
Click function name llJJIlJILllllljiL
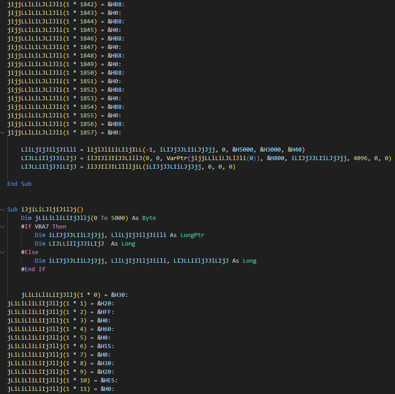click(115, 167)
